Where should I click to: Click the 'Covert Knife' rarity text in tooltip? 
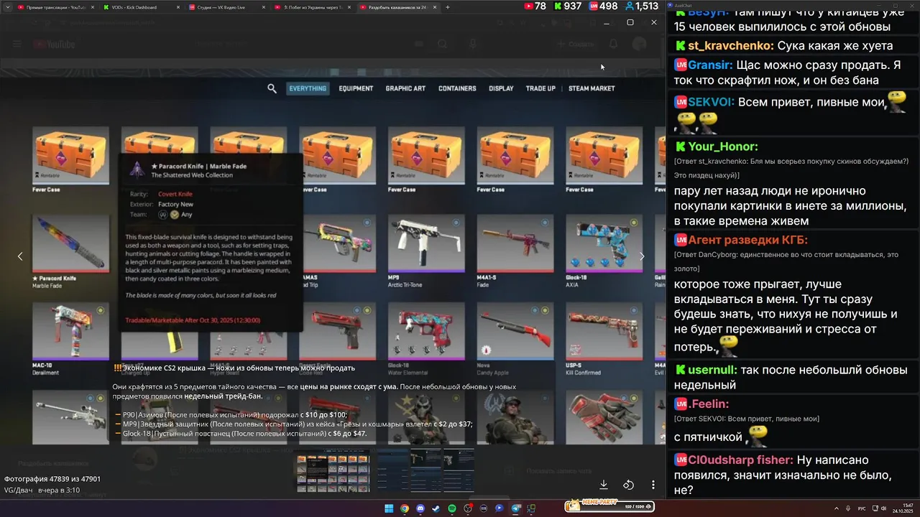pyautogui.click(x=175, y=194)
